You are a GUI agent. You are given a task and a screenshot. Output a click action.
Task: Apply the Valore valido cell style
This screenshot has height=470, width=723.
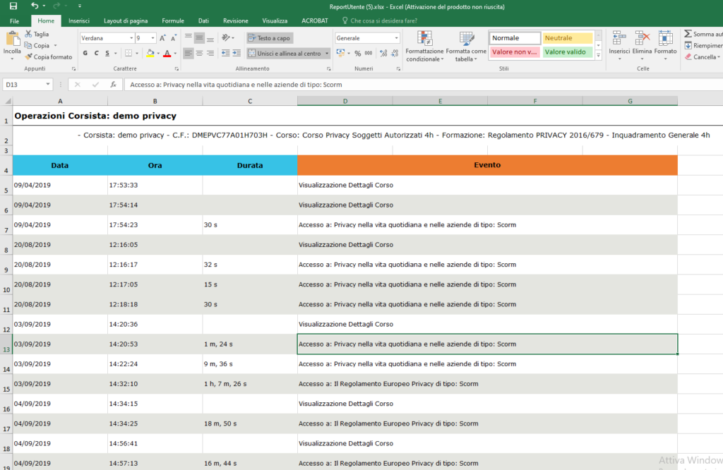pos(567,52)
